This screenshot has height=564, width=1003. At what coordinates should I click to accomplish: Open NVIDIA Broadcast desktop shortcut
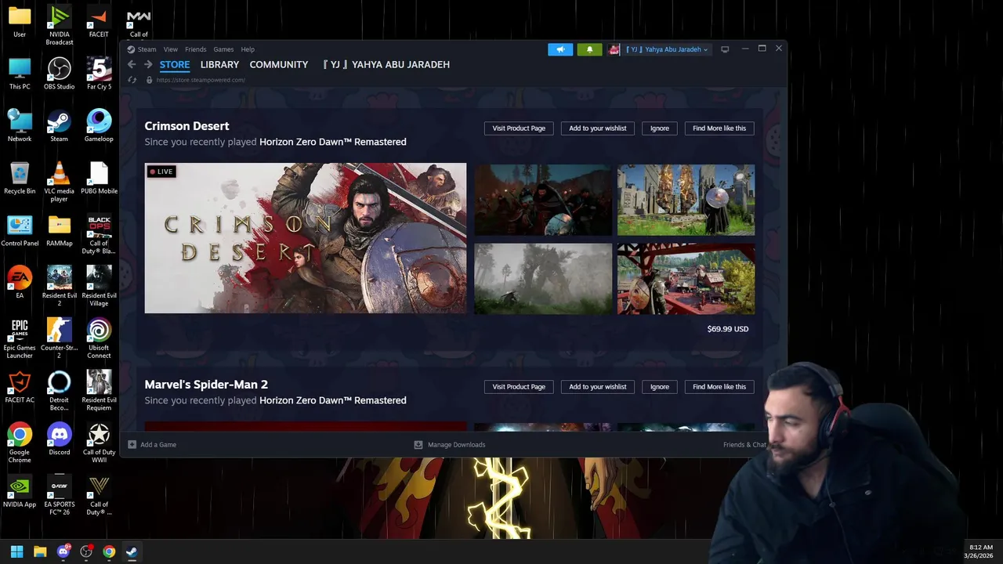[x=59, y=26]
